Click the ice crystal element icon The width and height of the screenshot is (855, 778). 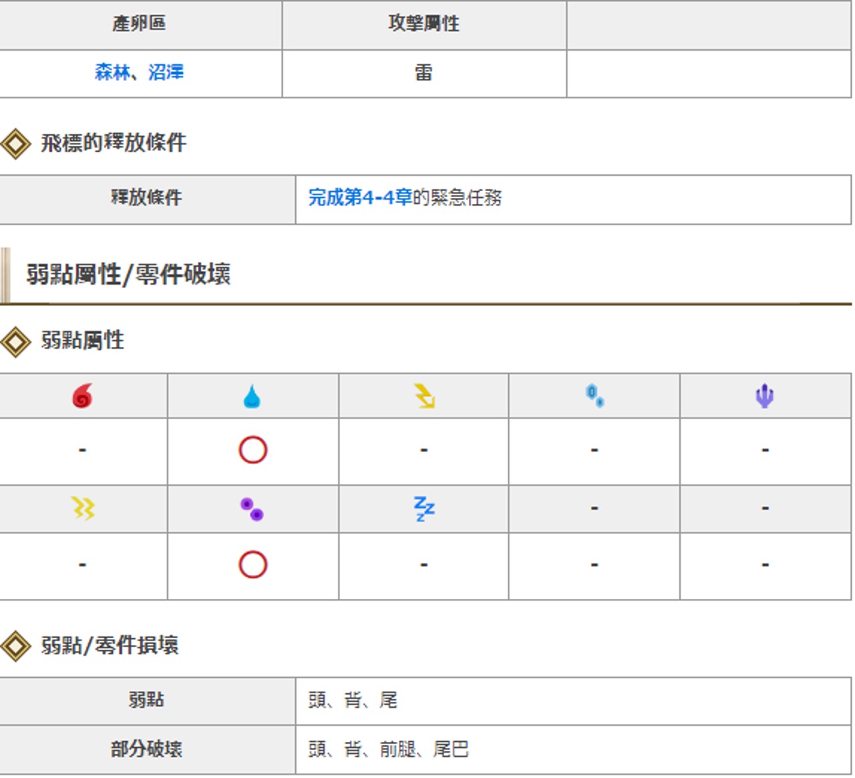tap(594, 396)
